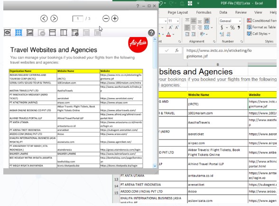This screenshot has width=279, height=206.
Task: Click the preview scrollbar down arrow
Action: (155, 166)
